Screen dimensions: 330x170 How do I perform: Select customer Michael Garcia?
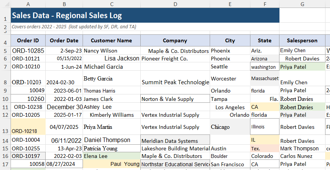click(112, 66)
